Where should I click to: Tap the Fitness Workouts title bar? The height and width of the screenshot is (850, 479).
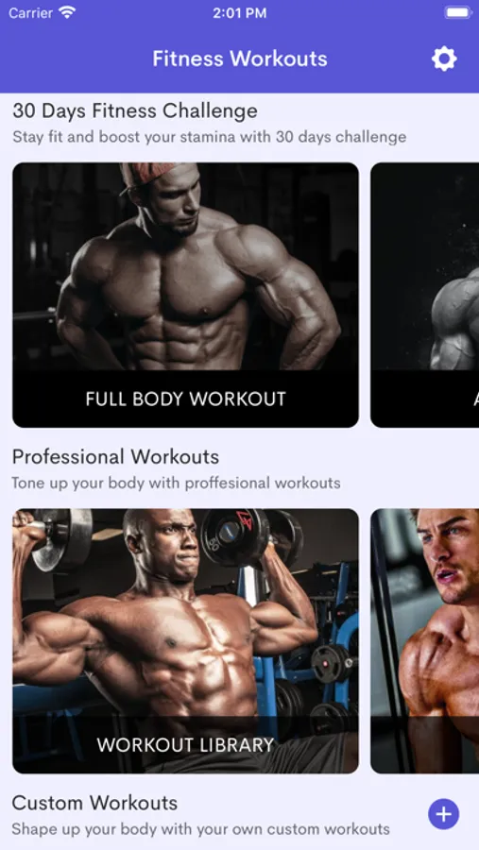pos(240,59)
